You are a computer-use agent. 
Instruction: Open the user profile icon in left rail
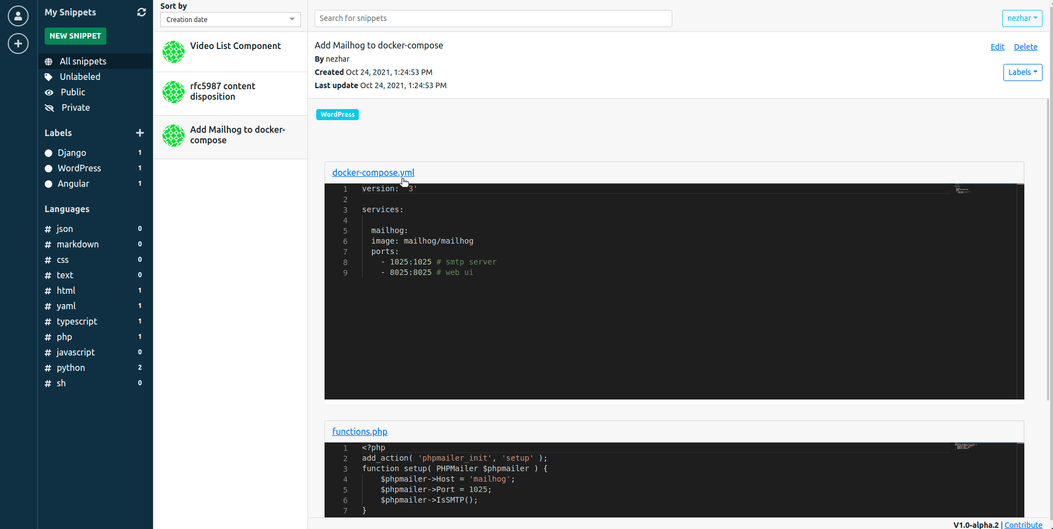click(x=18, y=16)
